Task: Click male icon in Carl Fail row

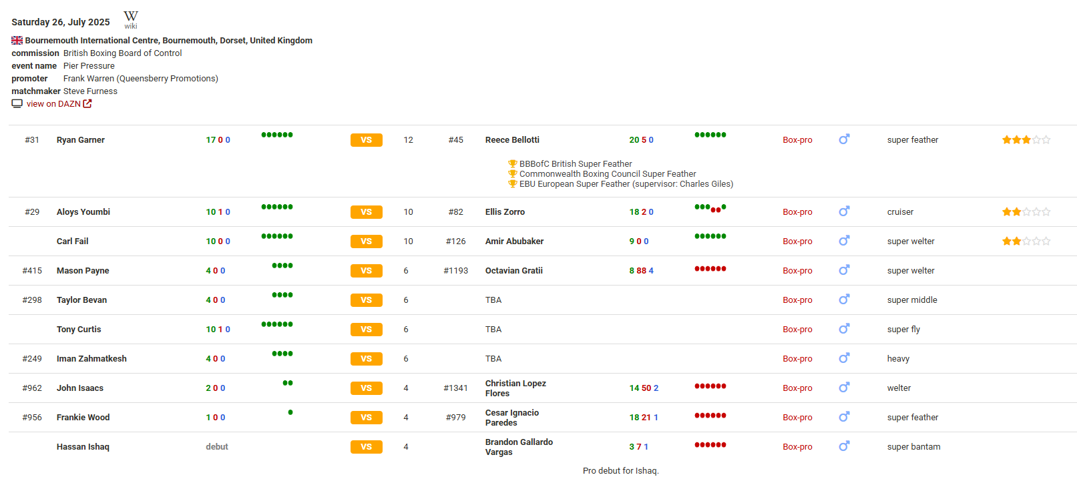Action: click(844, 241)
